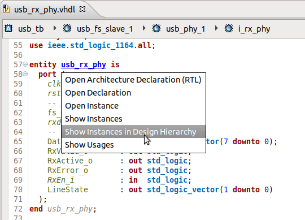Click std_logic_1164 package name
The width and height of the screenshot is (305, 220).
[102, 46]
